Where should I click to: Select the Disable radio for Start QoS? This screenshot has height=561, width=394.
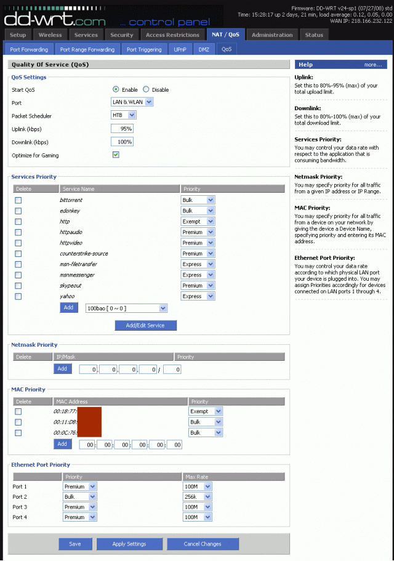click(146, 89)
